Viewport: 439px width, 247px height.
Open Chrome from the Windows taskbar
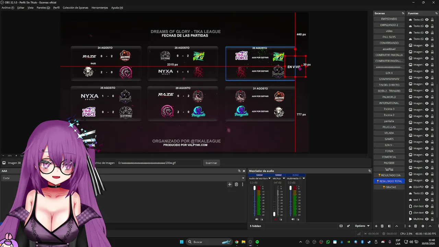(237, 242)
